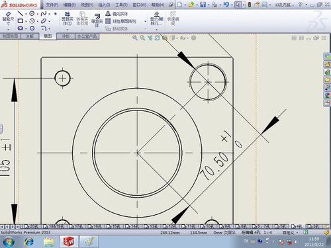Activate the Spline tool
331x248 pixels.
click(44, 14)
